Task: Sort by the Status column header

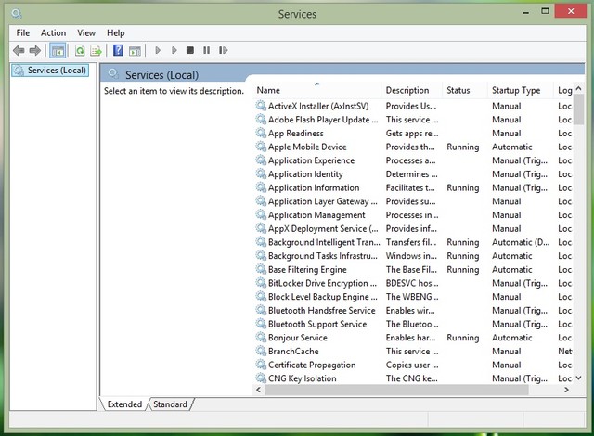Action: point(458,90)
